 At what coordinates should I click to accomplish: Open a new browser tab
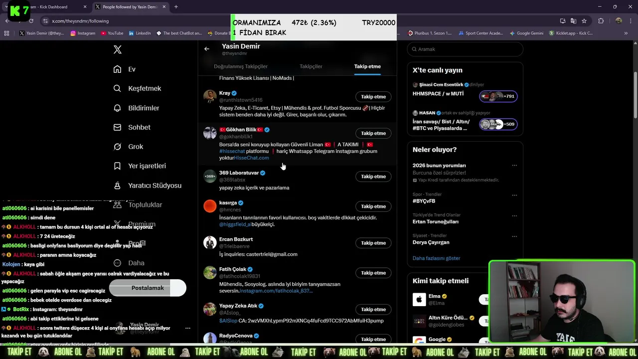pyautogui.click(x=176, y=7)
